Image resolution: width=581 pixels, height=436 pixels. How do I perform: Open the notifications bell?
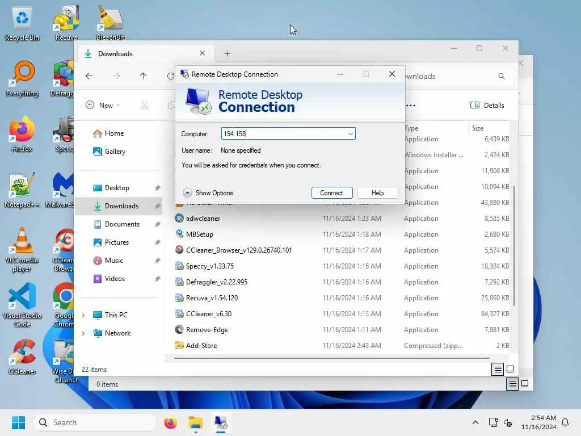pyautogui.click(x=565, y=422)
